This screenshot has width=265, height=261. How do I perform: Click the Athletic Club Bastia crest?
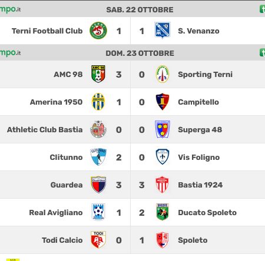[98, 129]
